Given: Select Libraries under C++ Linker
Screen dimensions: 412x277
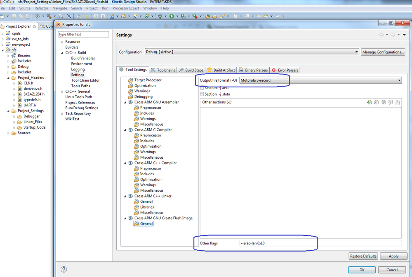Looking at the screenshot, I should coord(147,207).
